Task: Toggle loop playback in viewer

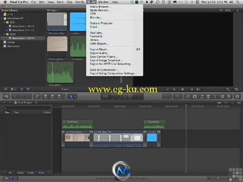Action: tap(236, 89)
